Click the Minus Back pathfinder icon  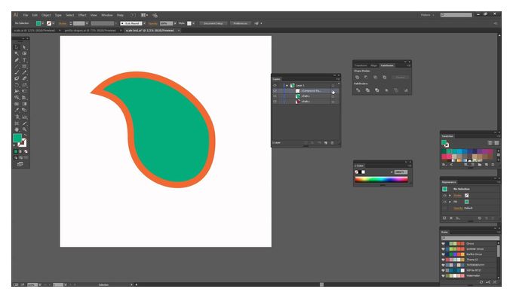tap(406, 90)
